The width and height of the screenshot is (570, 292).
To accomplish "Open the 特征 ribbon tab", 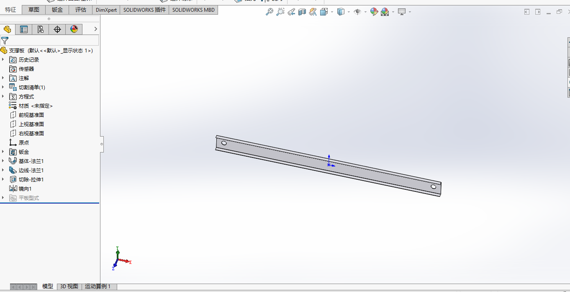I will 10,10.
